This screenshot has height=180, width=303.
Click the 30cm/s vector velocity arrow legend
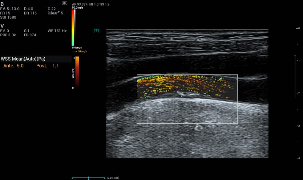pos(81,51)
